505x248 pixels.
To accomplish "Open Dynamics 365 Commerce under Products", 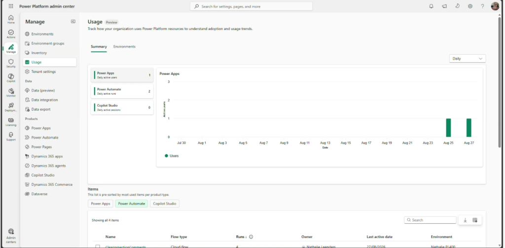I will (x=50, y=184).
